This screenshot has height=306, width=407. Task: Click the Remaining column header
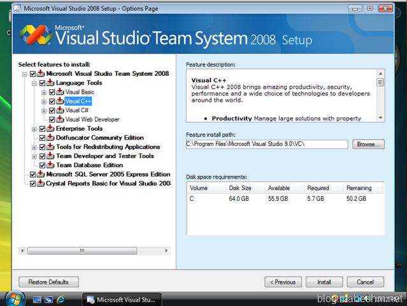click(363, 188)
